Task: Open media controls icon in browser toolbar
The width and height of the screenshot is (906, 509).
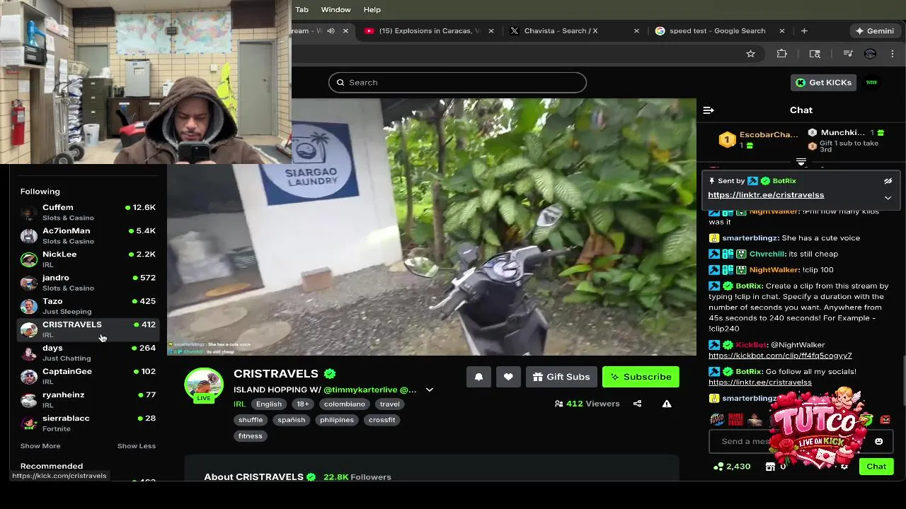Action: [847, 54]
